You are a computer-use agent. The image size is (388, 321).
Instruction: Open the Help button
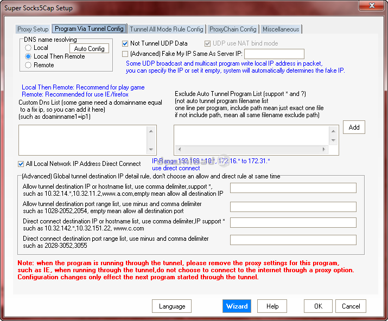[272, 306]
